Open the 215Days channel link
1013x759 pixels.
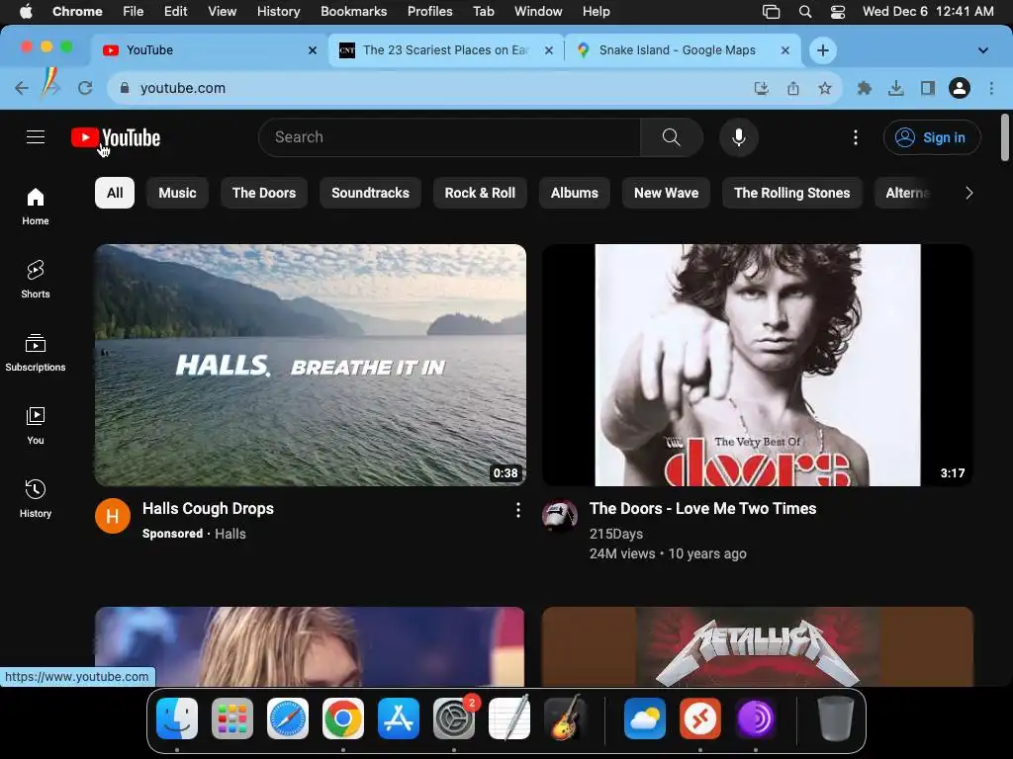(x=615, y=534)
